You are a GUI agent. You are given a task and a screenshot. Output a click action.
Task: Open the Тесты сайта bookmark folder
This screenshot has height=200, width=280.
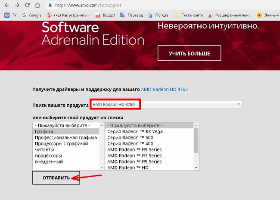(188, 15)
